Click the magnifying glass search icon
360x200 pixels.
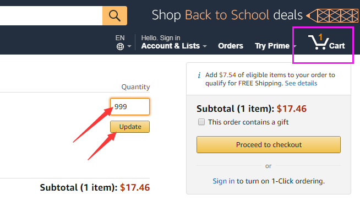click(x=114, y=15)
